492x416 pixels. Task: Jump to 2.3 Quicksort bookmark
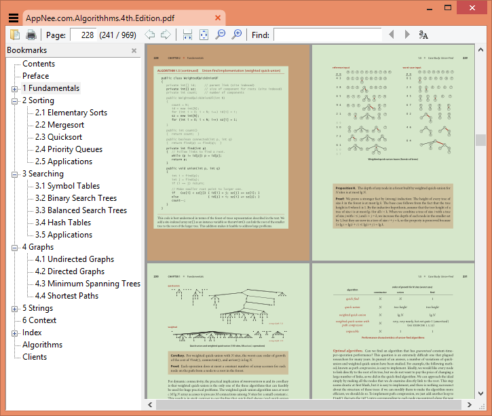click(x=58, y=137)
